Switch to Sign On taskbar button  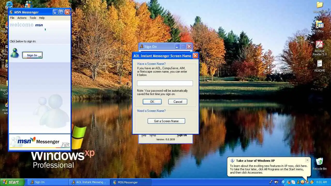(x=47, y=182)
